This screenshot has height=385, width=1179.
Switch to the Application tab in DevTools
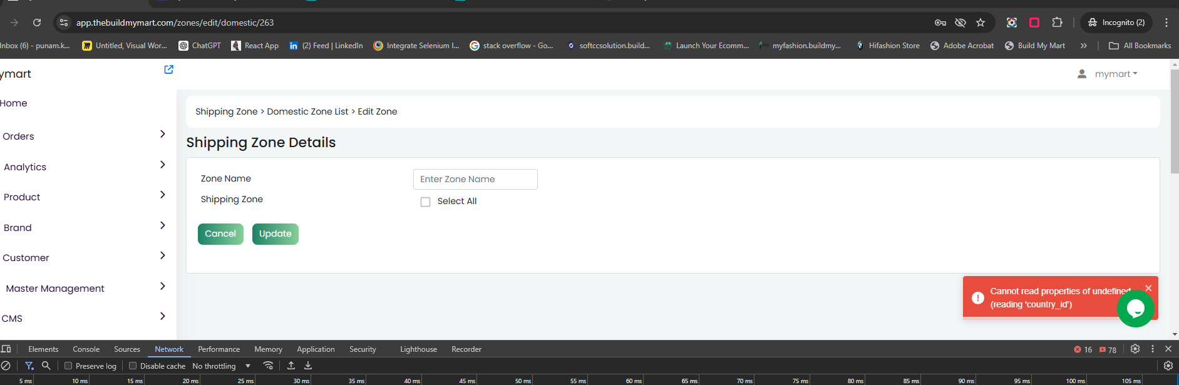(316, 349)
